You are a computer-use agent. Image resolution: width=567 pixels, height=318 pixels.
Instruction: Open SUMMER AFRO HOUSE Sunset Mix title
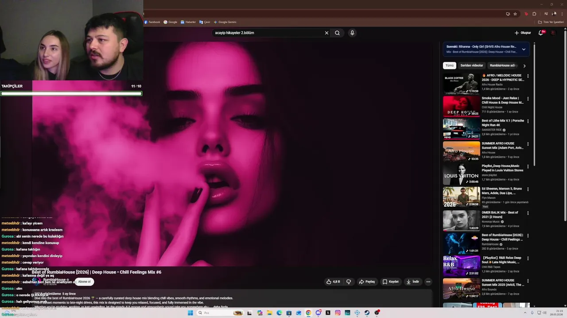502,146
